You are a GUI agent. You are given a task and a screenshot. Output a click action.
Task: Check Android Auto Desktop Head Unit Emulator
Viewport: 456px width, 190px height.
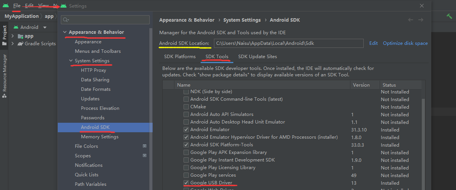[x=186, y=122]
